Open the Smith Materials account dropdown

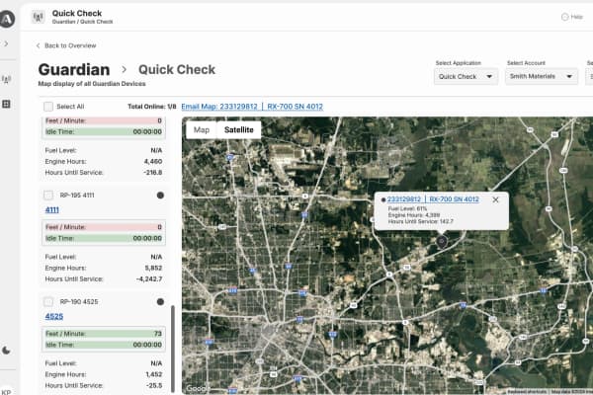(x=542, y=76)
